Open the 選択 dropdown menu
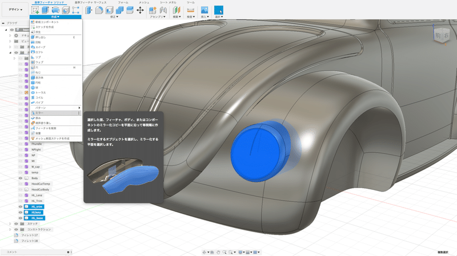The image size is (457, 256). (x=219, y=17)
